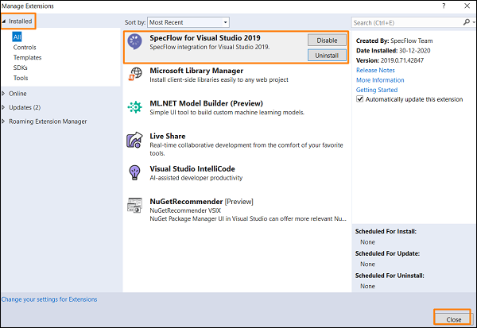Click the ML.NET Model Builder icon
This screenshot has width=477, height=328.
click(x=134, y=108)
